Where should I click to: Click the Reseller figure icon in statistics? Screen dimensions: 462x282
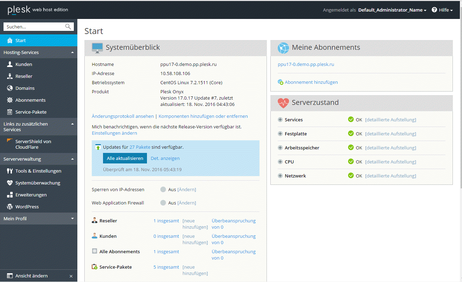[95, 221]
